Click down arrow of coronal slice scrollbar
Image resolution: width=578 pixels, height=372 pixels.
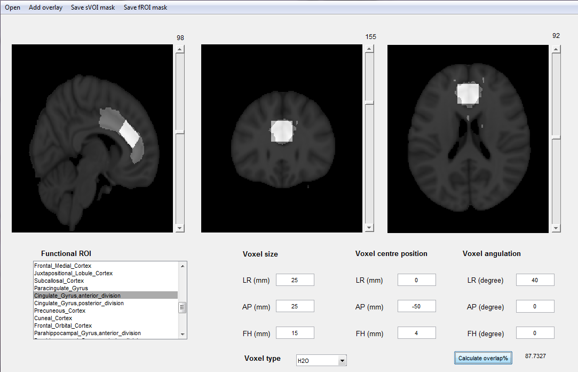pyautogui.click(x=369, y=228)
